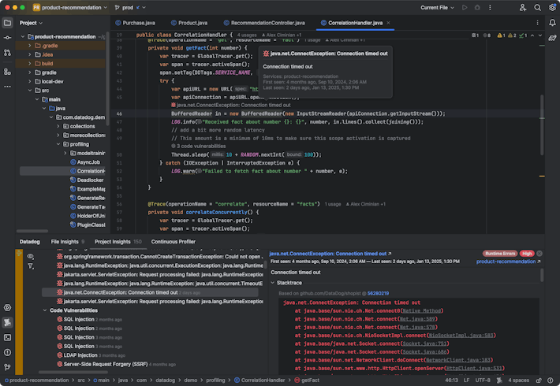This screenshot has width=560, height=386.
Task: Open the notifications bell on right sidebar
Action: click(x=552, y=23)
